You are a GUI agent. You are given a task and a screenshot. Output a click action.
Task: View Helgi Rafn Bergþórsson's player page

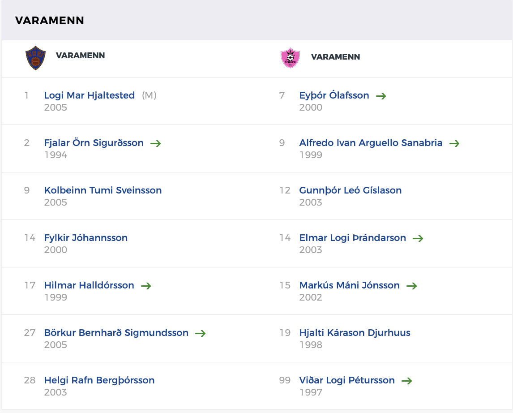pyautogui.click(x=99, y=380)
